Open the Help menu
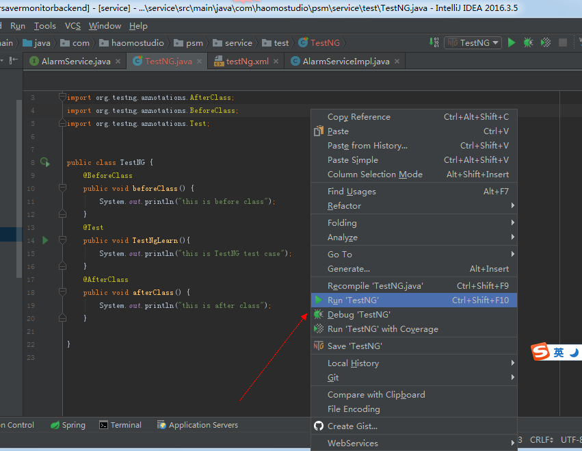 138,26
